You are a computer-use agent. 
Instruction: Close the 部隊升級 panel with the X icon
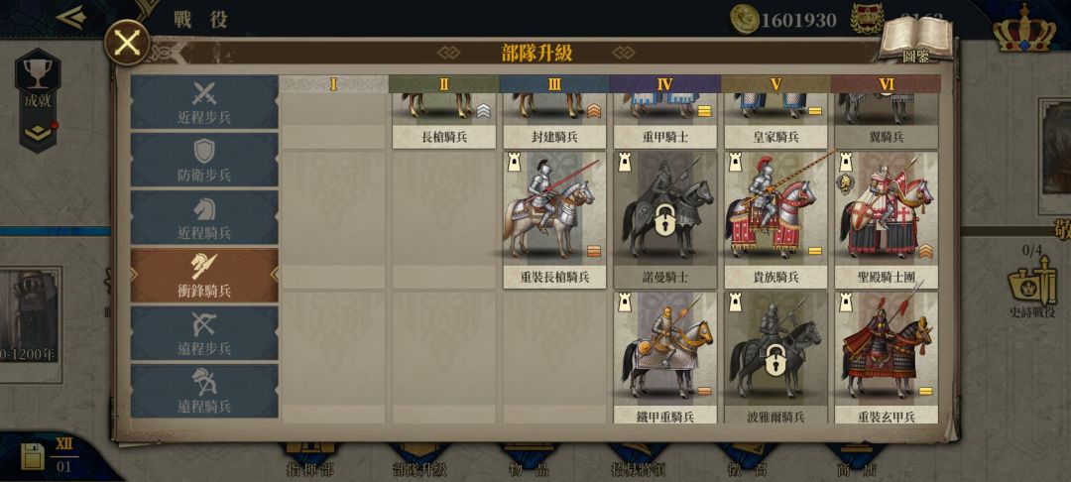128,43
